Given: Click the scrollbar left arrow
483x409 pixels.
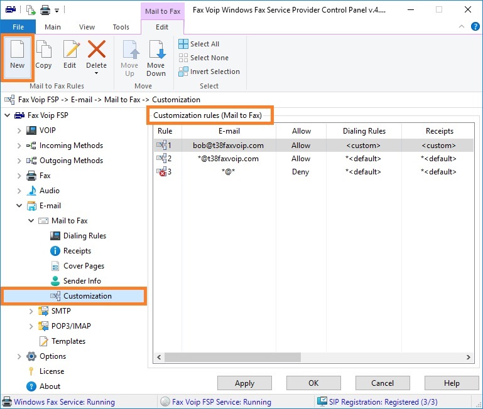Looking at the screenshot, I should [x=159, y=358].
